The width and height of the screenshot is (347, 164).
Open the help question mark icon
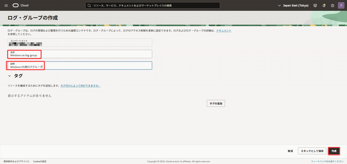(332, 5)
